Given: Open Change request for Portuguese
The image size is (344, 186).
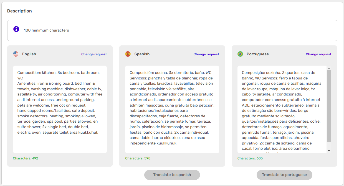Looking at the screenshot, I should (x=318, y=54).
